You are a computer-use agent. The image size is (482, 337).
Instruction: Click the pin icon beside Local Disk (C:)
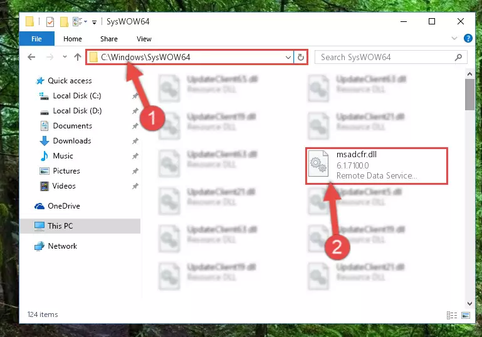coord(135,96)
